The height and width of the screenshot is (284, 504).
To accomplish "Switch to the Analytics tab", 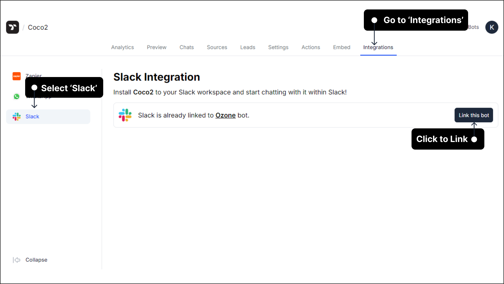I will pos(122,47).
